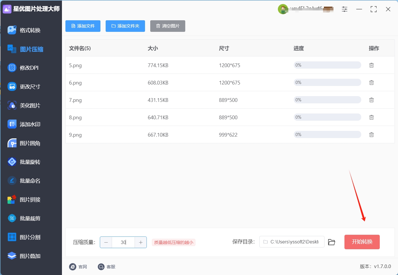This screenshot has width=398, height=275.
Task: Select file name 5.png
Action: [x=75, y=65]
